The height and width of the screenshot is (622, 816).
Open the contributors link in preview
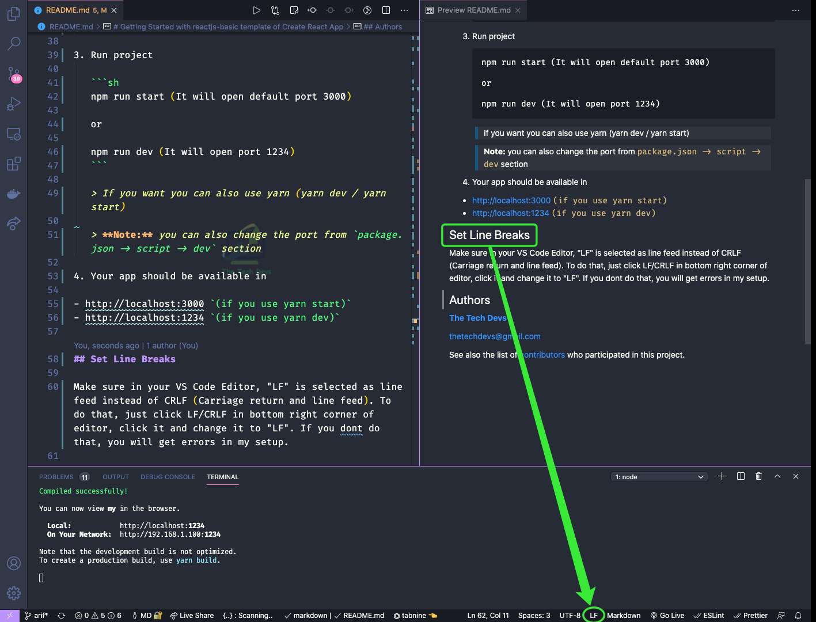(x=542, y=355)
